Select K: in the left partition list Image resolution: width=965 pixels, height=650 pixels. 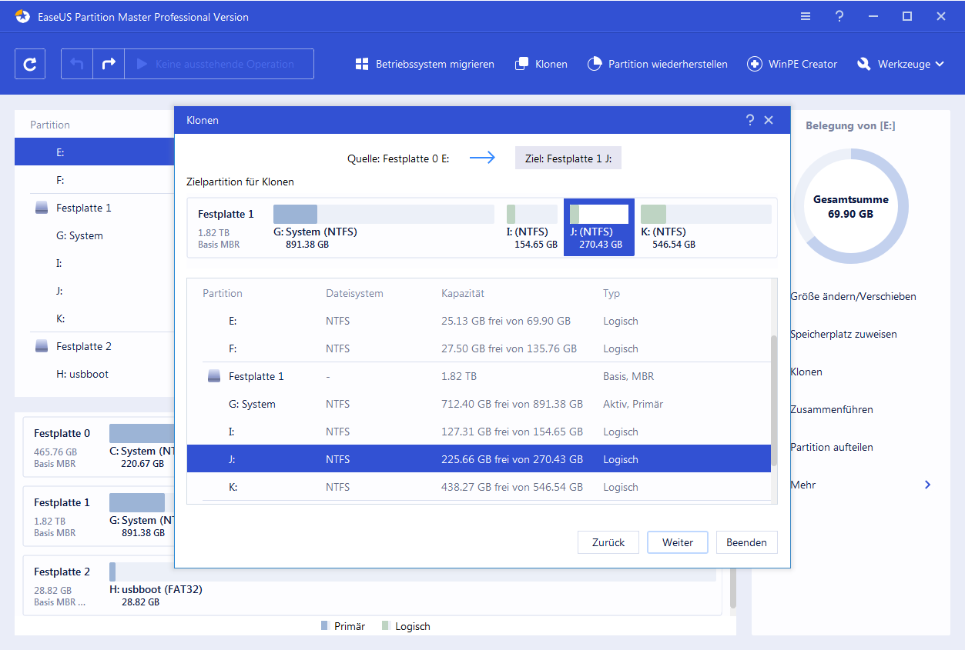click(95, 318)
